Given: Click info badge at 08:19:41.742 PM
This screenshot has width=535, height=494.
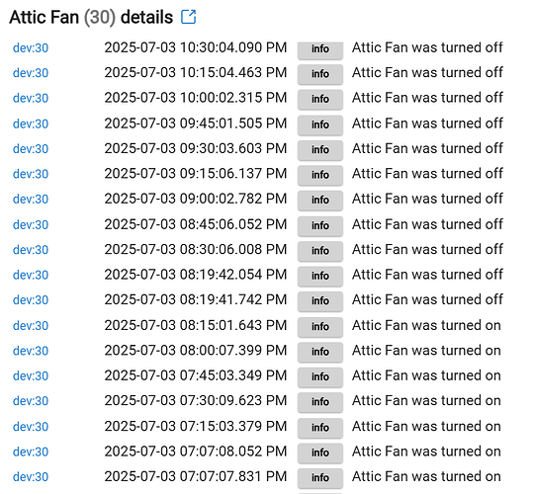Looking at the screenshot, I should point(320,301).
